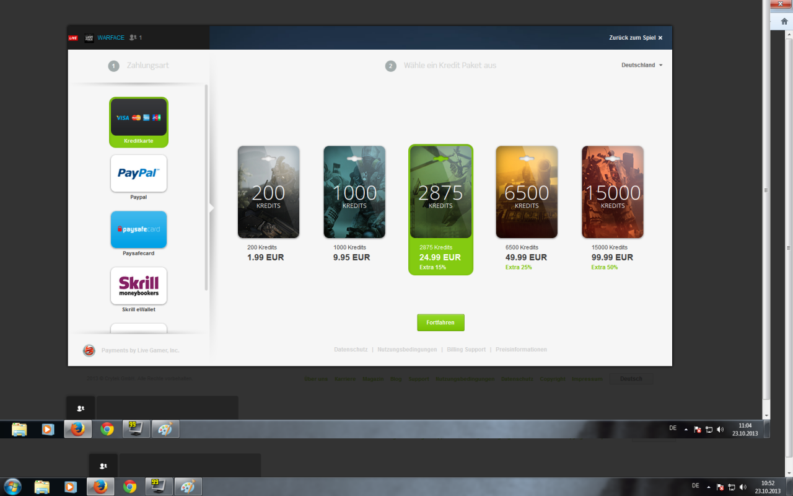This screenshot has height=496, width=793.
Task: Click the payment methods list scrollbar
Action: [206, 188]
